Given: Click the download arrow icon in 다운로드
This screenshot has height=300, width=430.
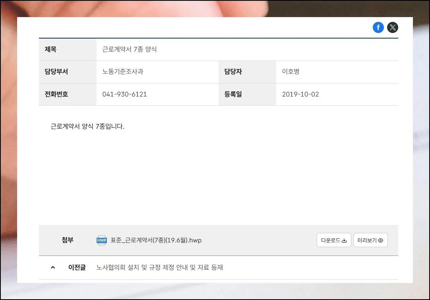Looking at the screenshot, I should pyautogui.click(x=344, y=240).
